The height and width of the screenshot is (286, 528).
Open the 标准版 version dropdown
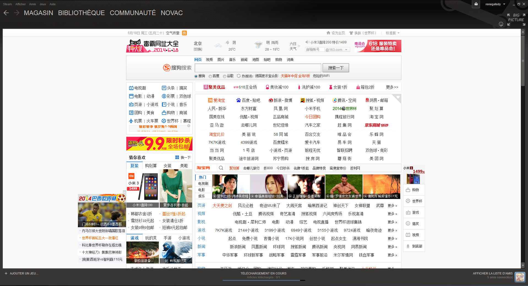coord(392,33)
